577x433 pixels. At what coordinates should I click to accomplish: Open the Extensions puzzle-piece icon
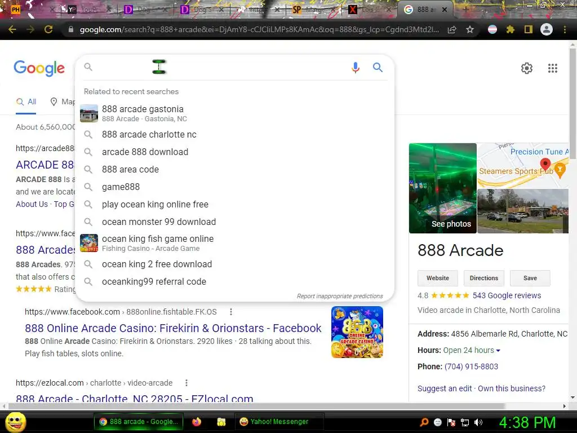[510, 29]
